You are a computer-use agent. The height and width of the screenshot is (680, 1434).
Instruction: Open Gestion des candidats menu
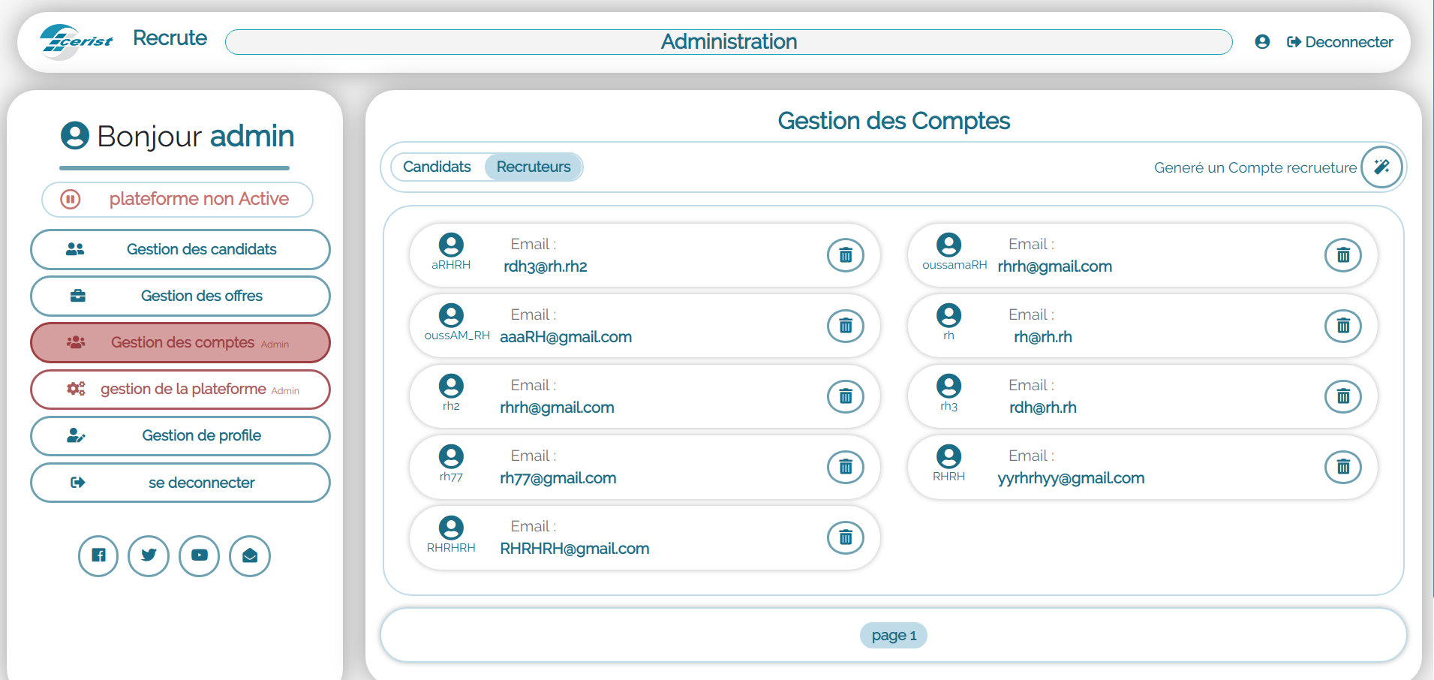pos(180,249)
